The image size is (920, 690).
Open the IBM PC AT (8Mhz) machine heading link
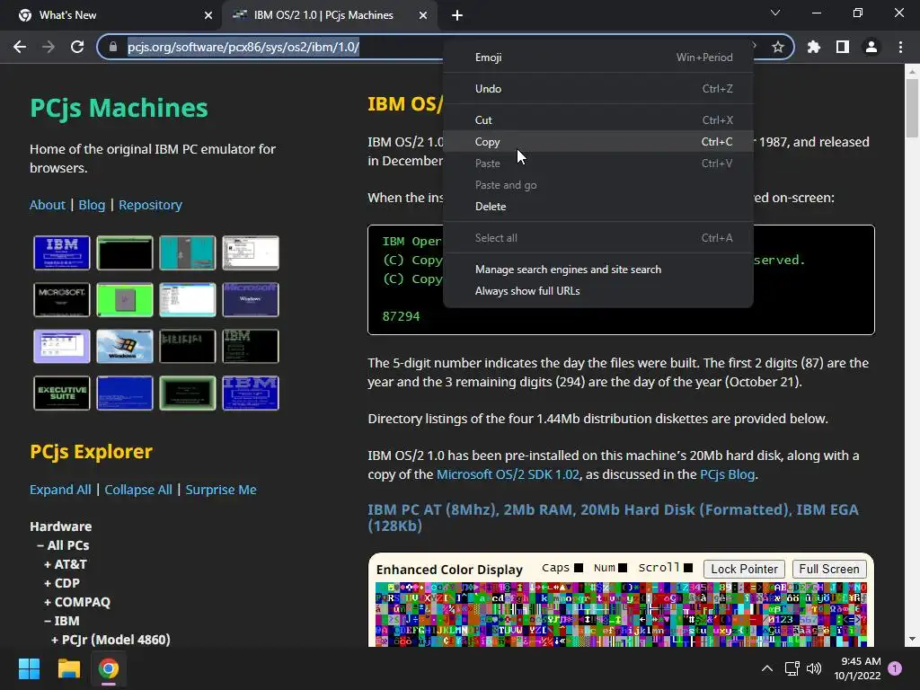tap(613, 517)
